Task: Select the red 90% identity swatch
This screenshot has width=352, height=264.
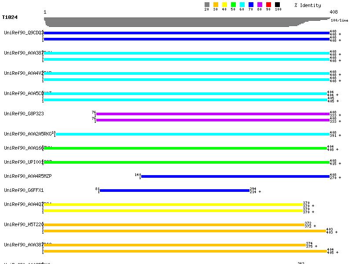Action: pos(268,5)
